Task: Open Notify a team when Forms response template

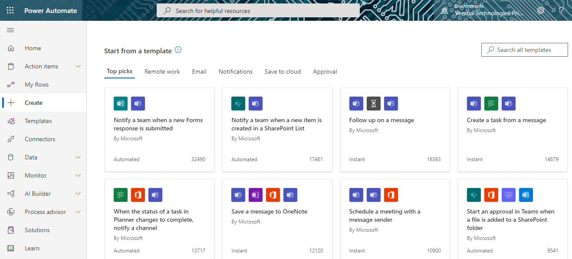Action: (x=160, y=129)
